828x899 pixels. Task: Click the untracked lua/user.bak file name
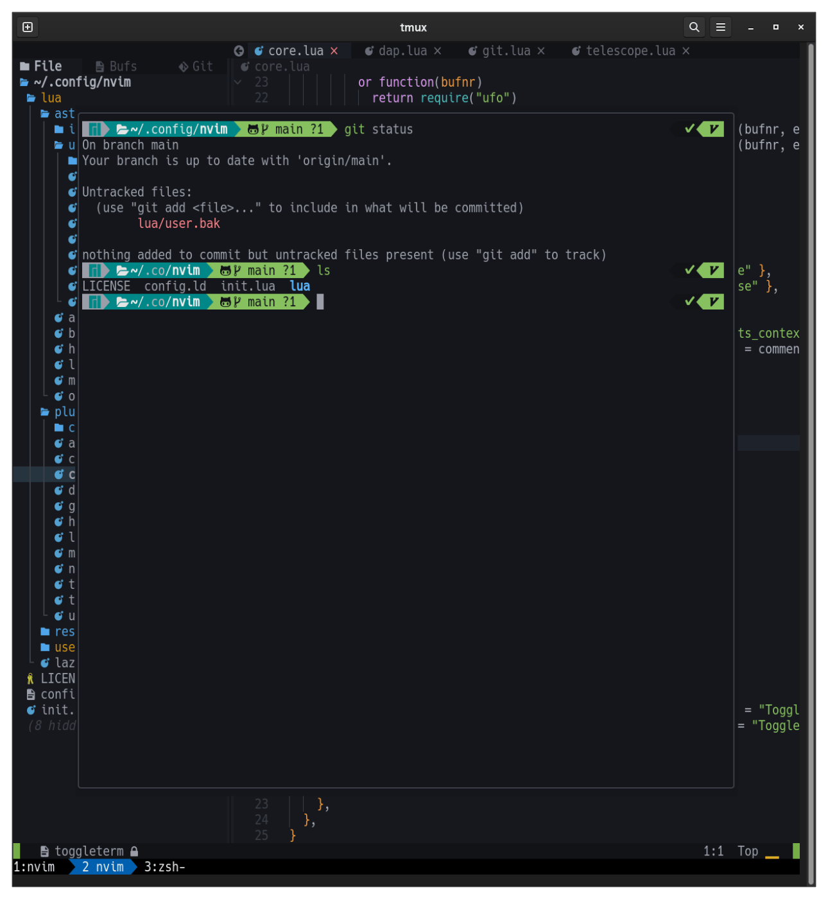click(179, 223)
